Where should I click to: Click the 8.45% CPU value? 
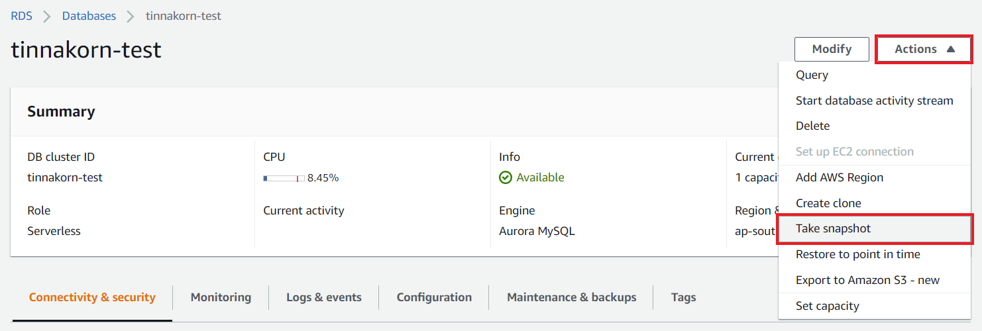pos(323,177)
